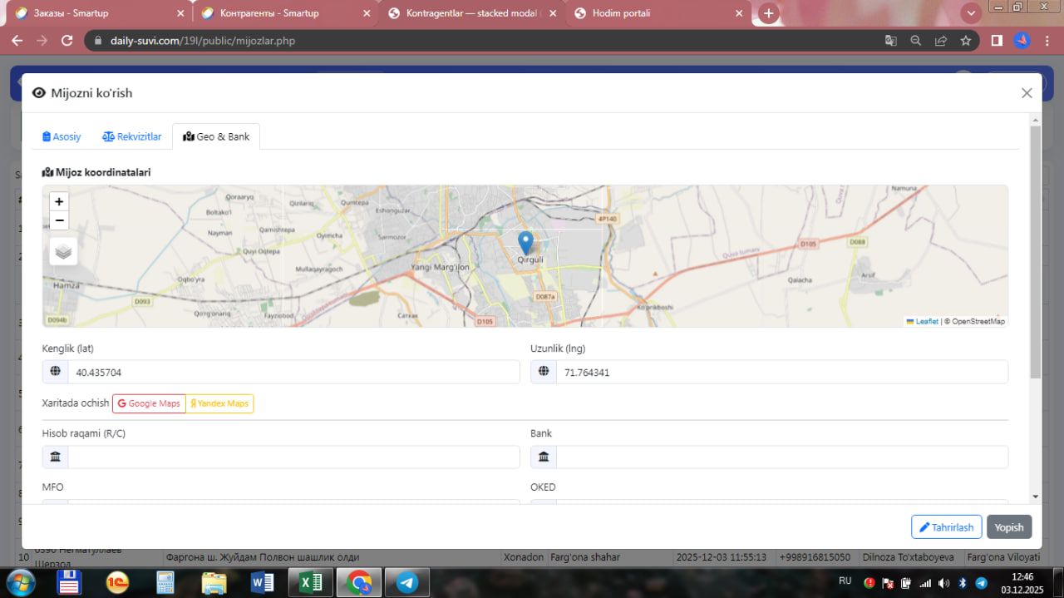Click the Google Translate icon in address bar
The height and width of the screenshot is (598, 1064).
point(890,41)
